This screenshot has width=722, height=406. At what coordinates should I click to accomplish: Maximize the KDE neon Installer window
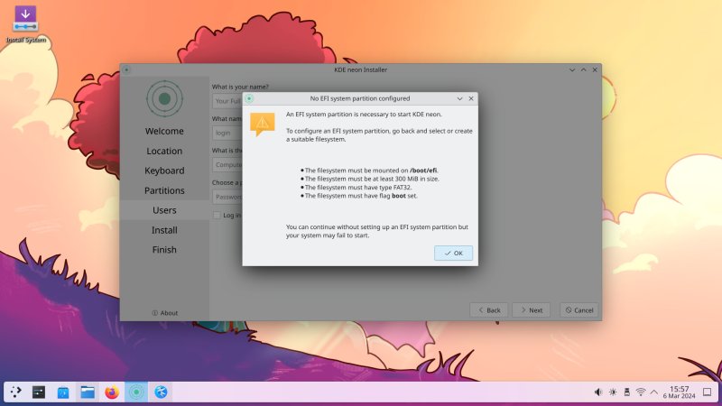[583, 70]
